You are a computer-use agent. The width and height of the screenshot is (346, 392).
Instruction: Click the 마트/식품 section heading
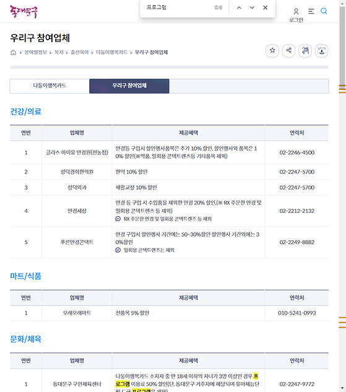(x=26, y=276)
